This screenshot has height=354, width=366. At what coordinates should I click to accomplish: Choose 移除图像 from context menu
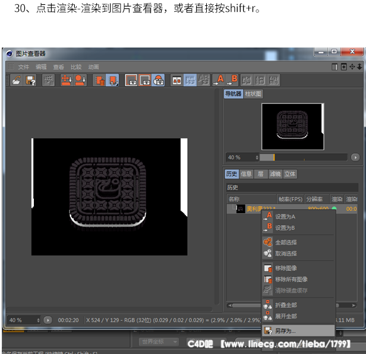pos(299,268)
